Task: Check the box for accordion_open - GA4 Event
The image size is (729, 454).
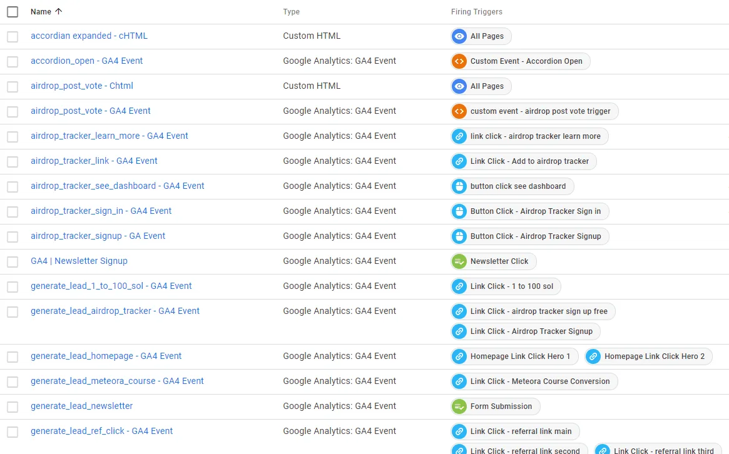Action: pyautogui.click(x=13, y=61)
